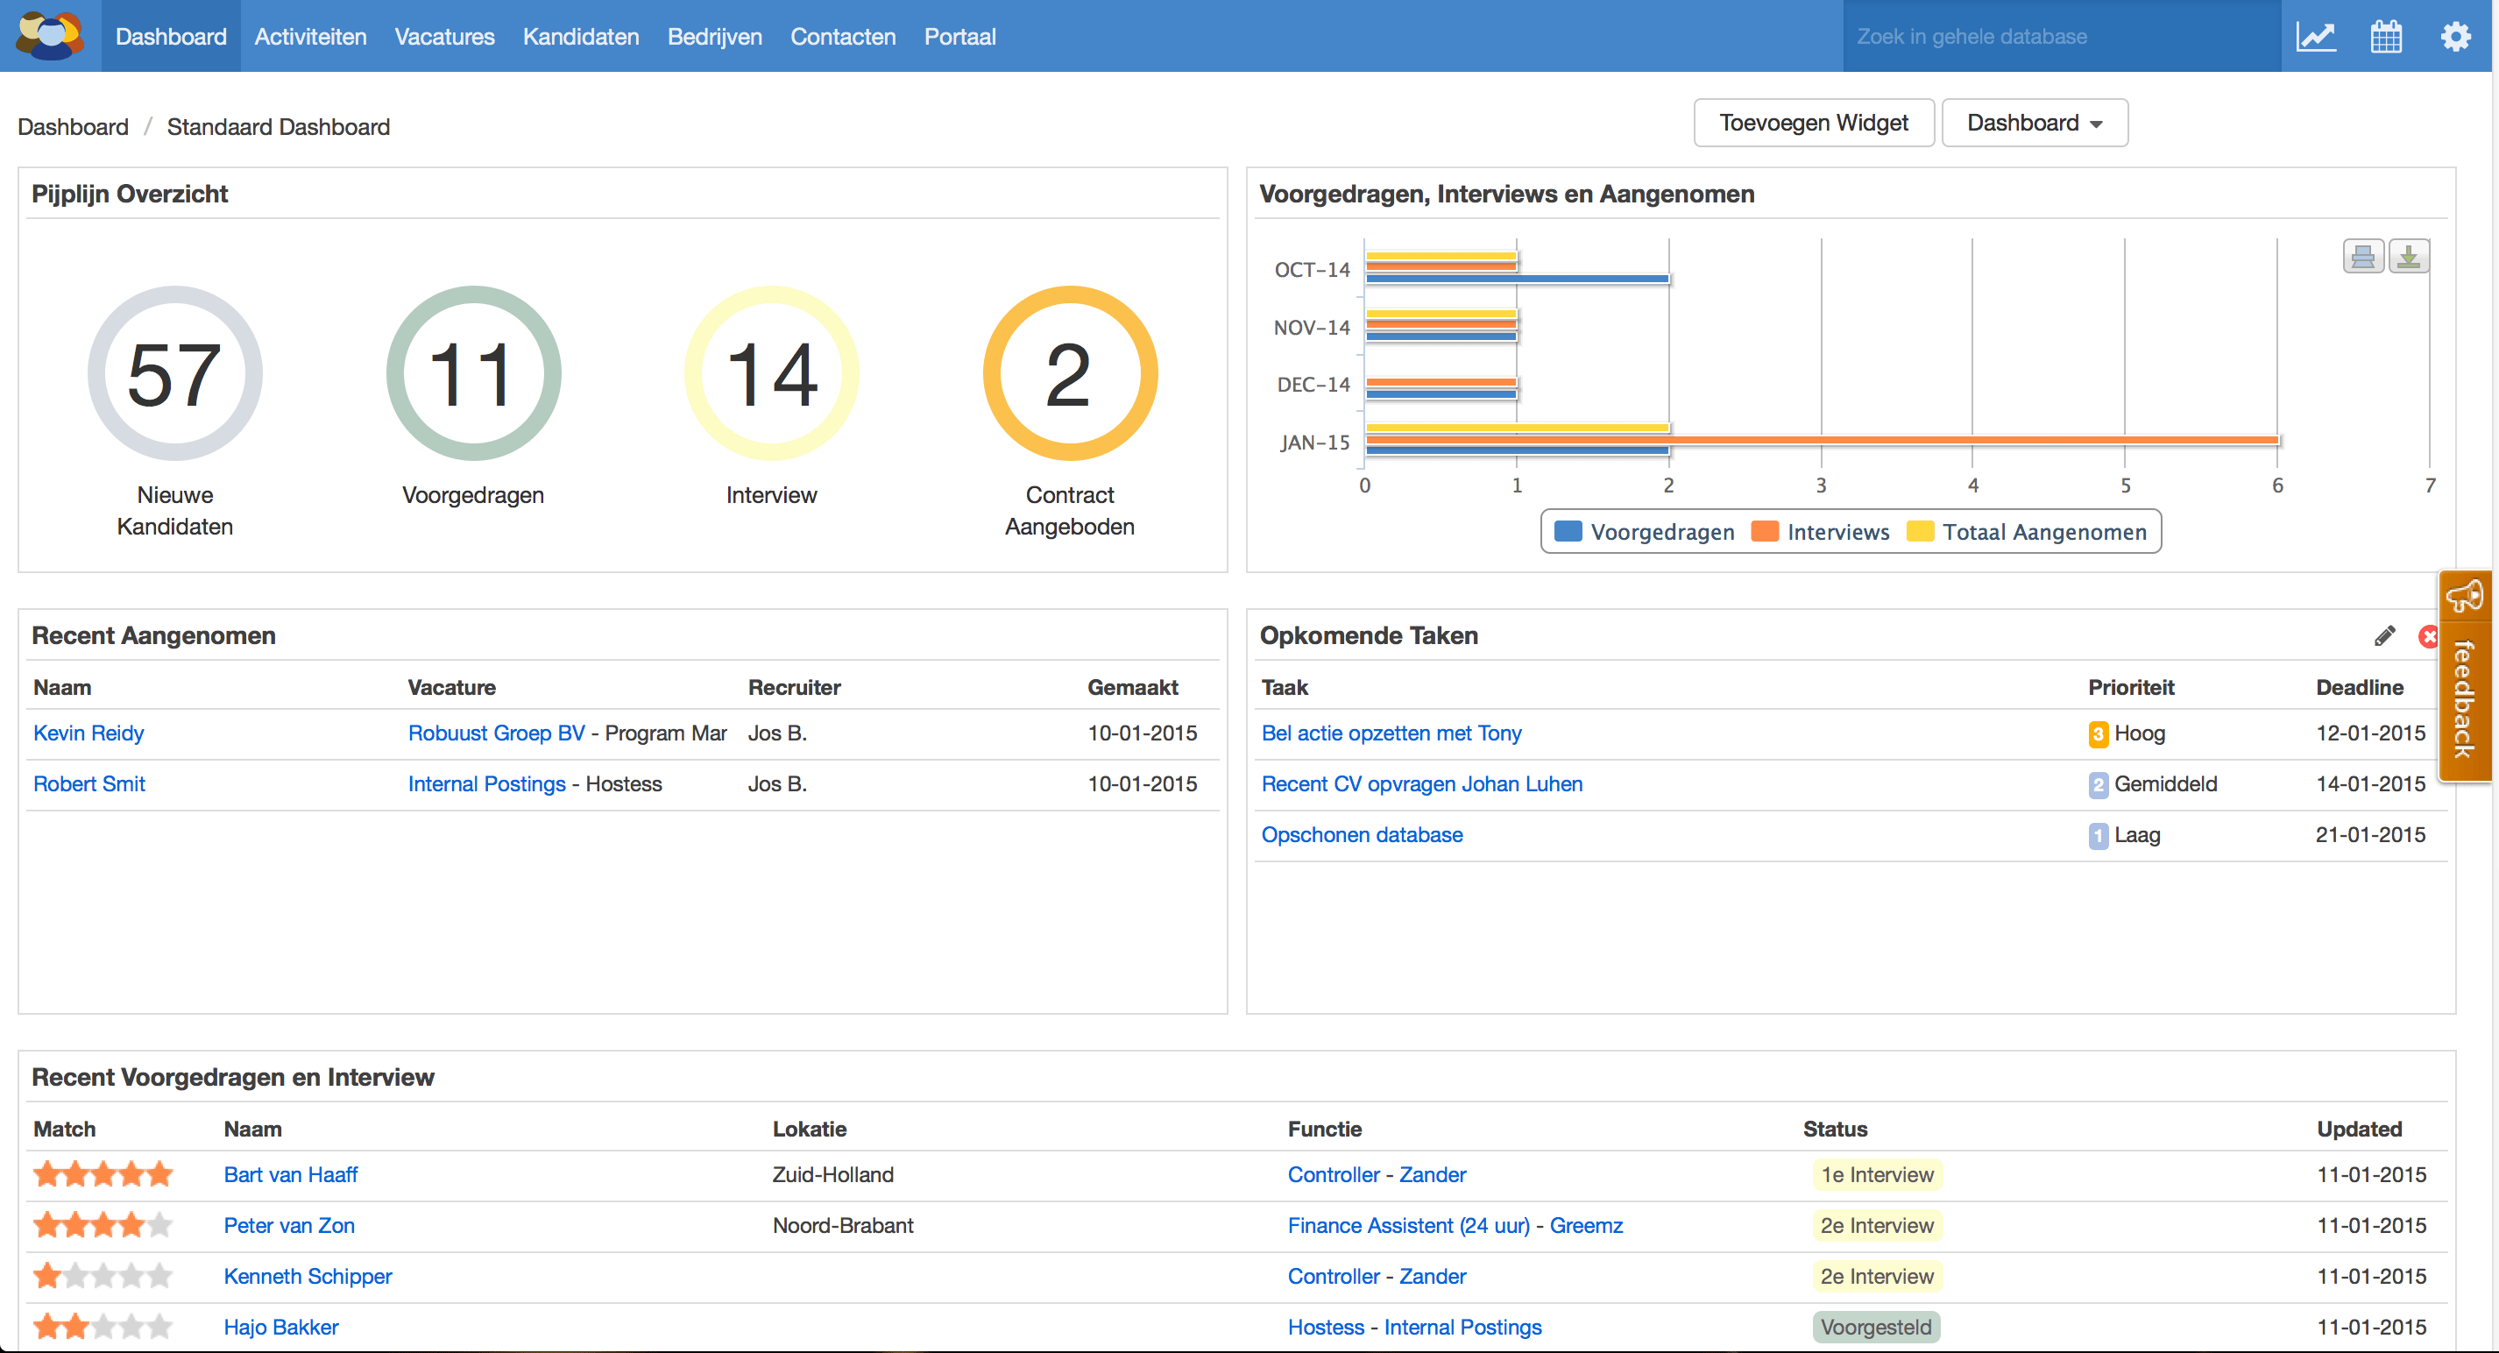Remove Opkomende Taken widget with red X
The width and height of the screenshot is (2499, 1353).
click(x=2429, y=636)
